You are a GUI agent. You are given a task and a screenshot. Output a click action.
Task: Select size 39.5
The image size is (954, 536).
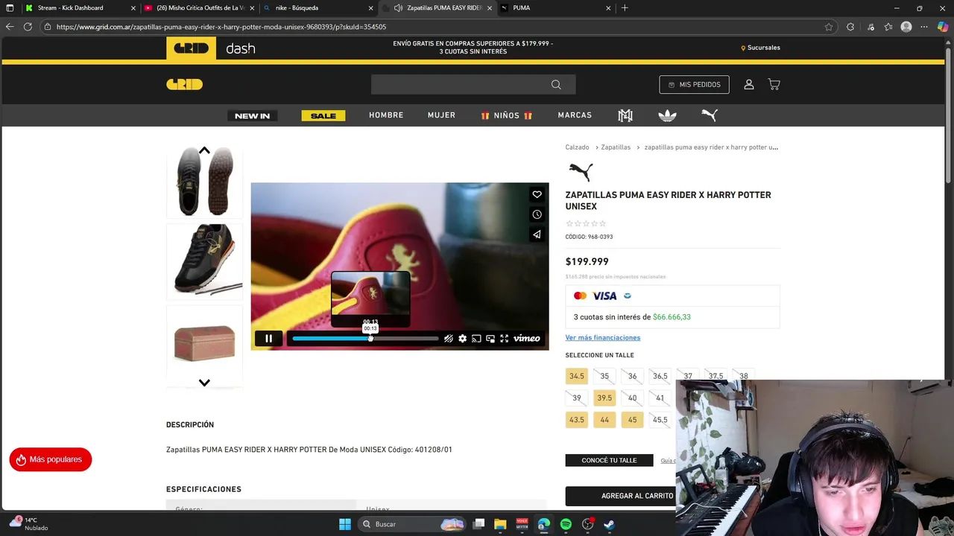pos(604,398)
